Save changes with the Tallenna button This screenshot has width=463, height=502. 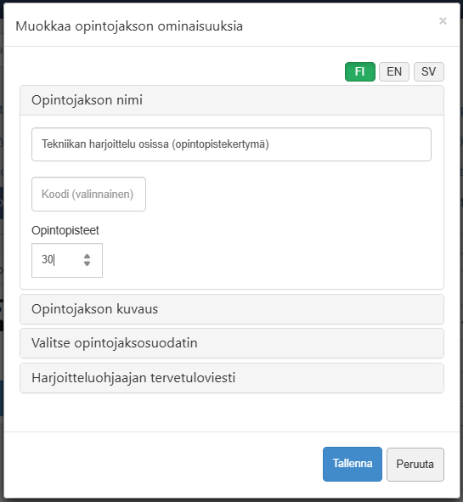[353, 464]
